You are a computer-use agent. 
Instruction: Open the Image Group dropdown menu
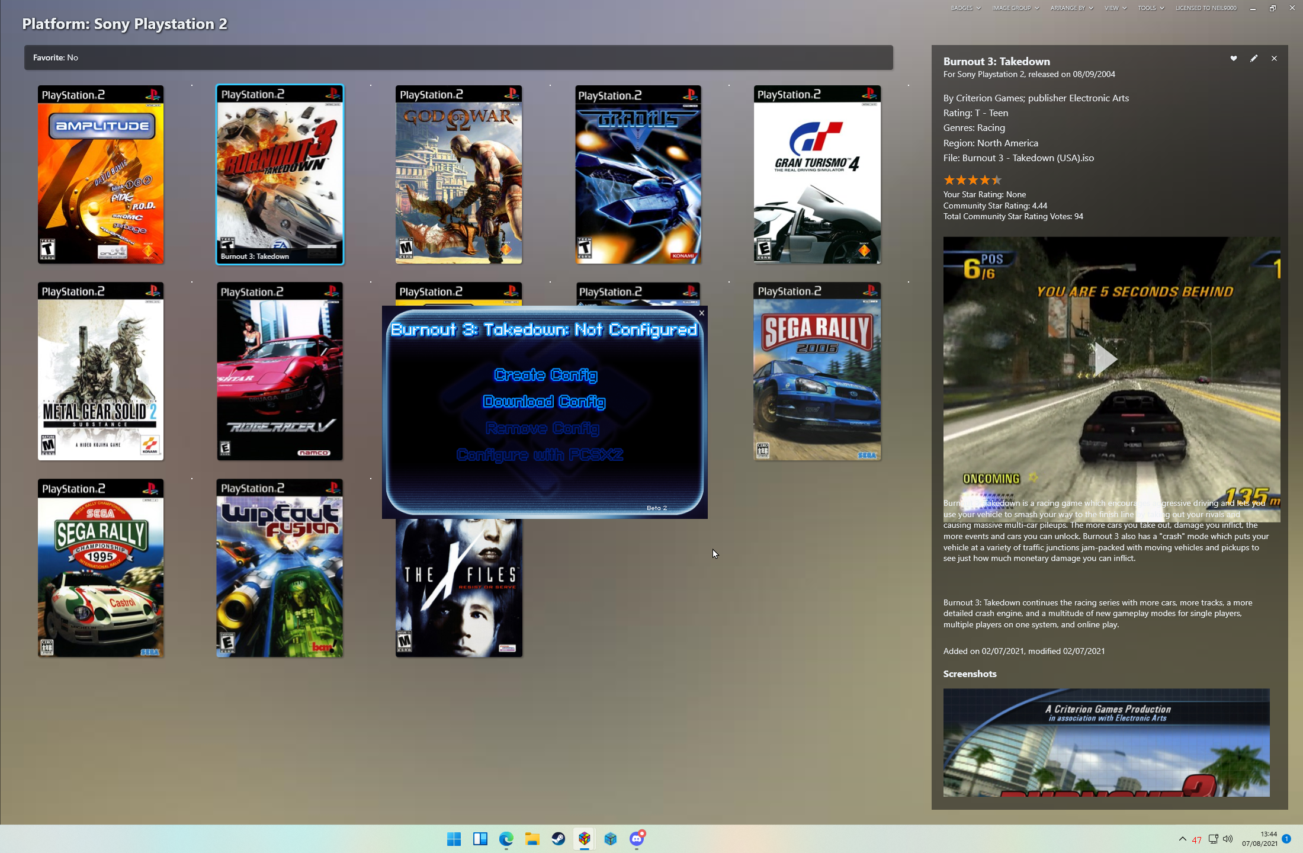click(x=1015, y=8)
